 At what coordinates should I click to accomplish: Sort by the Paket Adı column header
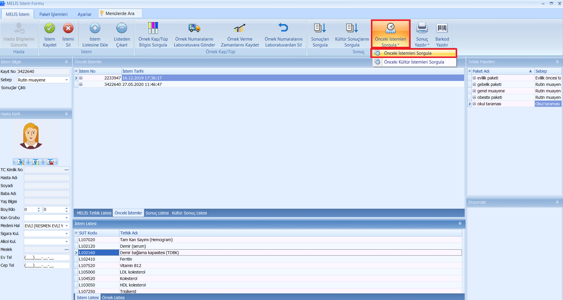pyautogui.click(x=502, y=71)
